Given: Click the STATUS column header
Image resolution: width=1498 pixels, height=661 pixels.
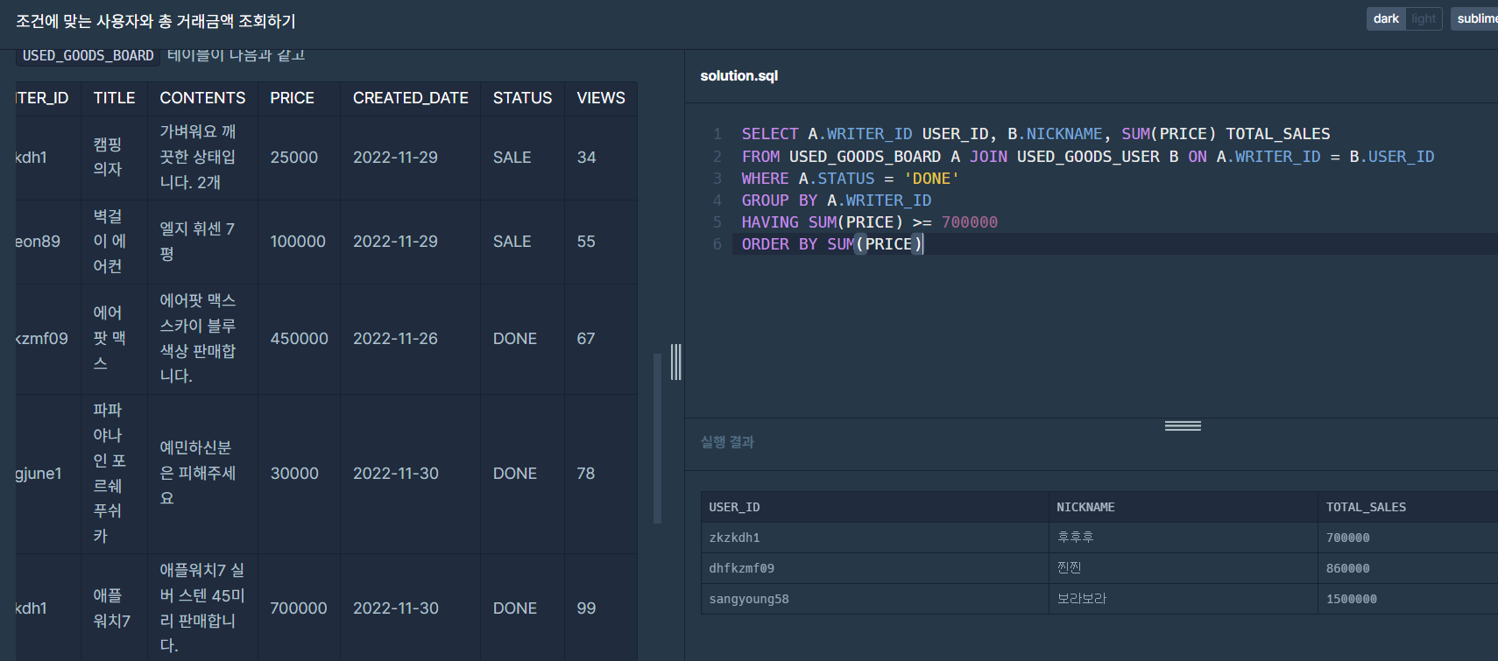Looking at the screenshot, I should 522,98.
